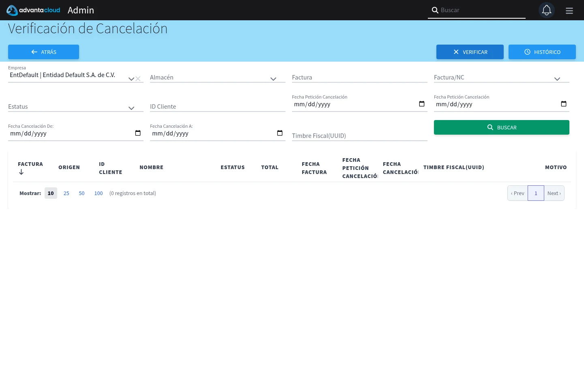
Task: Sort table by Nombre column
Action: (x=151, y=167)
